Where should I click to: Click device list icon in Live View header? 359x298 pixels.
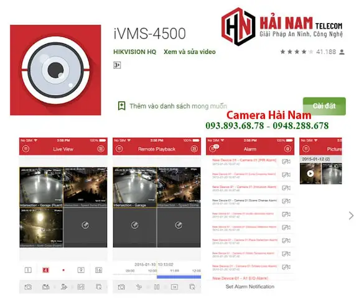click(101, 149)
